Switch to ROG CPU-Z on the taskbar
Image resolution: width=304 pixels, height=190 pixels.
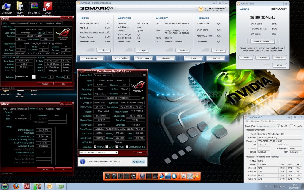point(26,186)
